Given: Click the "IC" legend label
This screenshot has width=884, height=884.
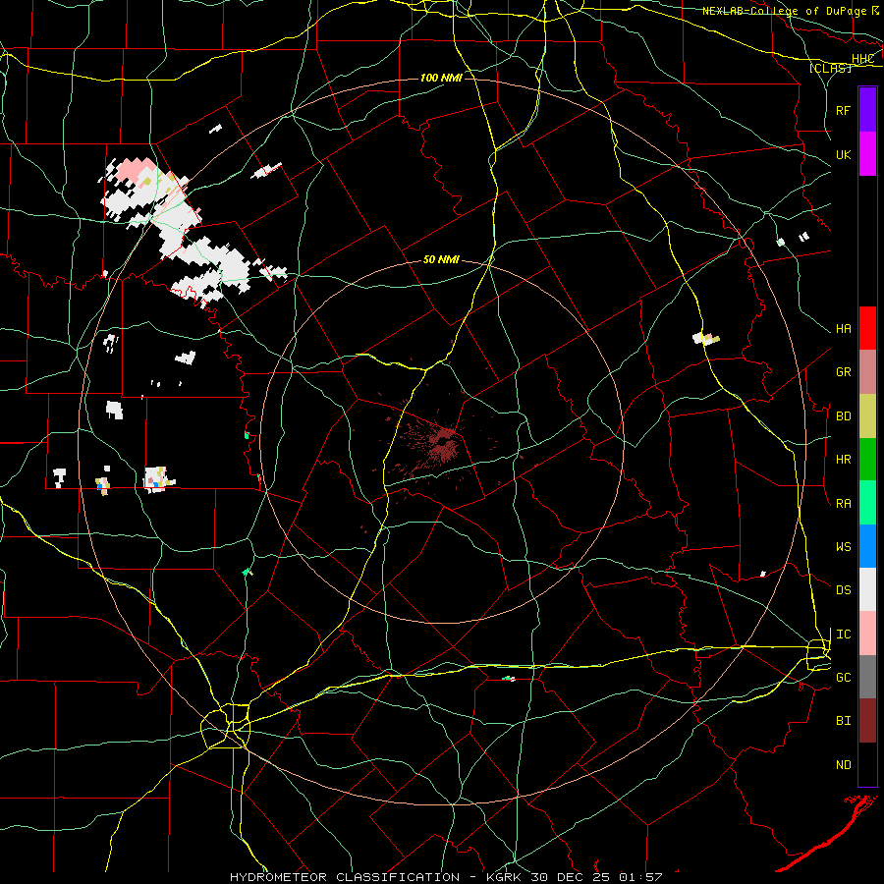Looking at the screenshot, I should [844, 635].
